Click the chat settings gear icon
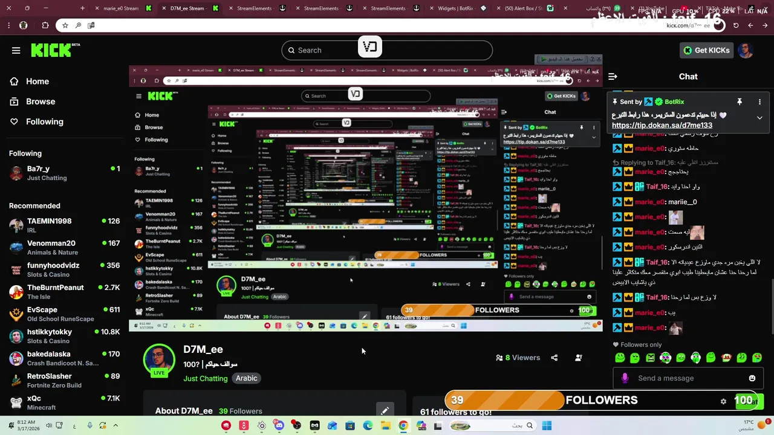This screenshot has height=435, width=774. (x=723, y=401)
